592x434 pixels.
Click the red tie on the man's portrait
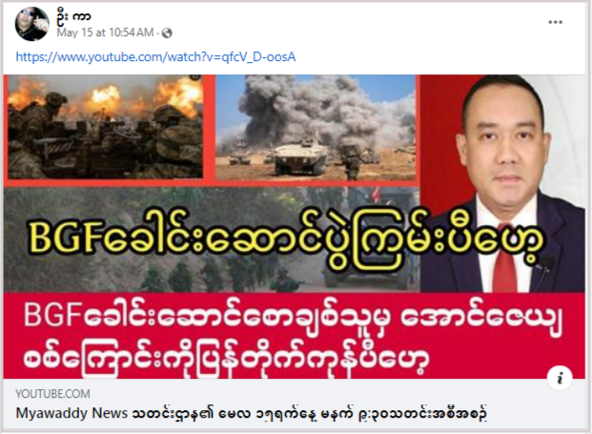506,260
